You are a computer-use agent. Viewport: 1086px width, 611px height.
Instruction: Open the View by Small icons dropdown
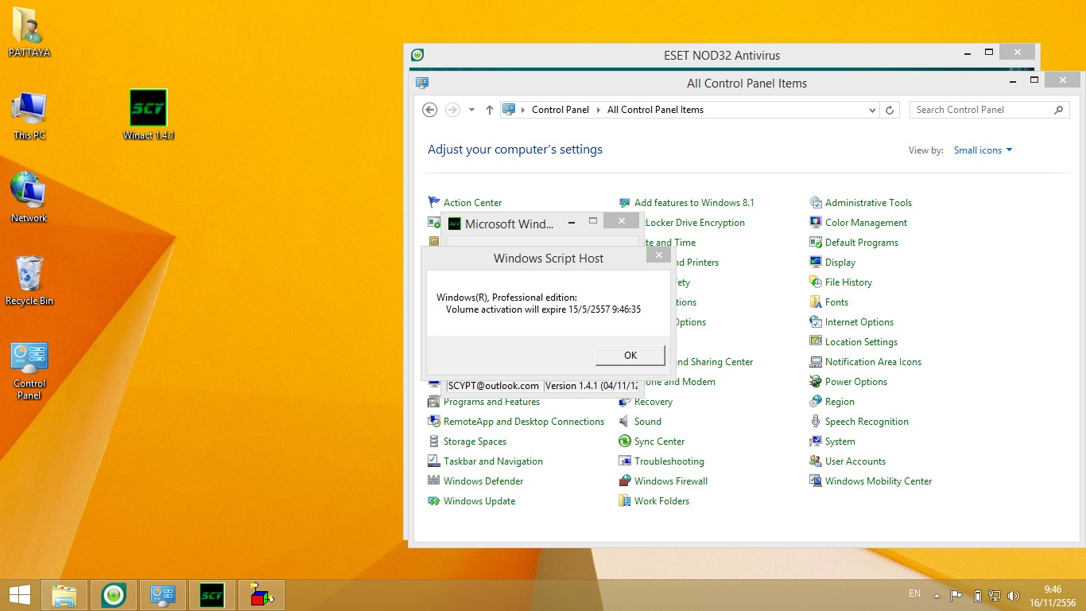click(x=983, y=150)
